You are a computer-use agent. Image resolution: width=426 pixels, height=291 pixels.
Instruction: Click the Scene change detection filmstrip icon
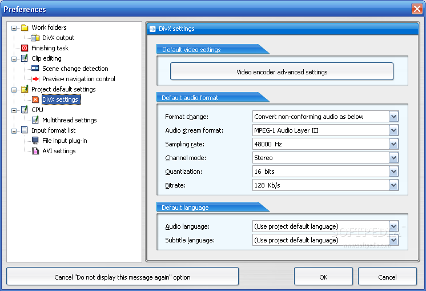pos(35,68)
